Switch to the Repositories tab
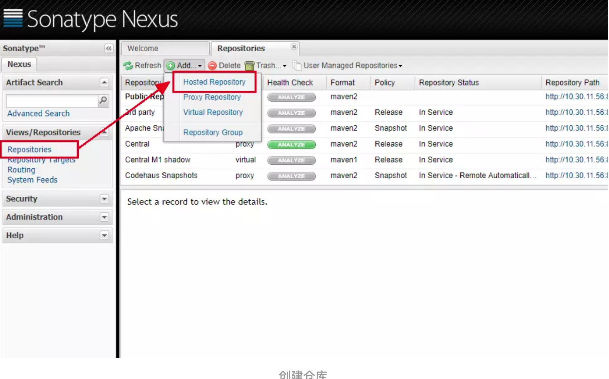Screen dimensions: 609x379 click(255, 48)
